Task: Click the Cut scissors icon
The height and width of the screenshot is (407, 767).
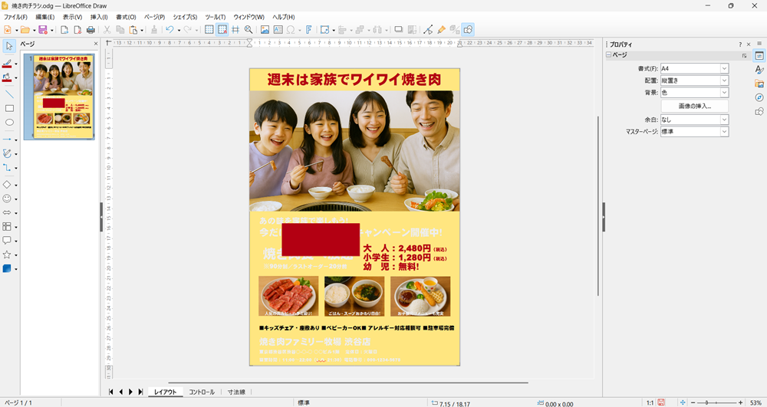Action: point(107,30)
